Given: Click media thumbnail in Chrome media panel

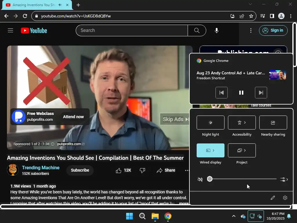Looking at the screenshot, I should tap(278, 75).
